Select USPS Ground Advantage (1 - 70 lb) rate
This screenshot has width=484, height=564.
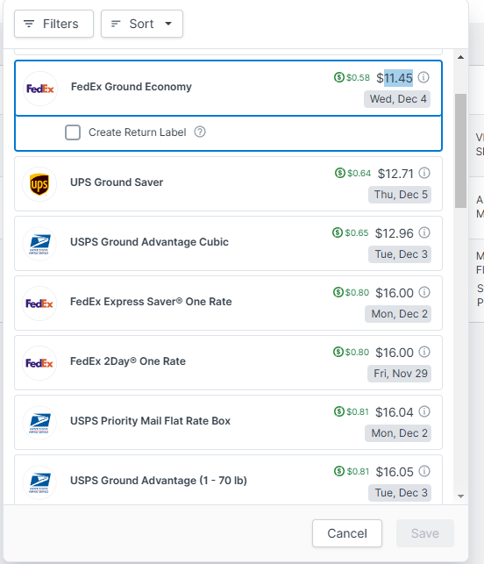tap(228, 480)
